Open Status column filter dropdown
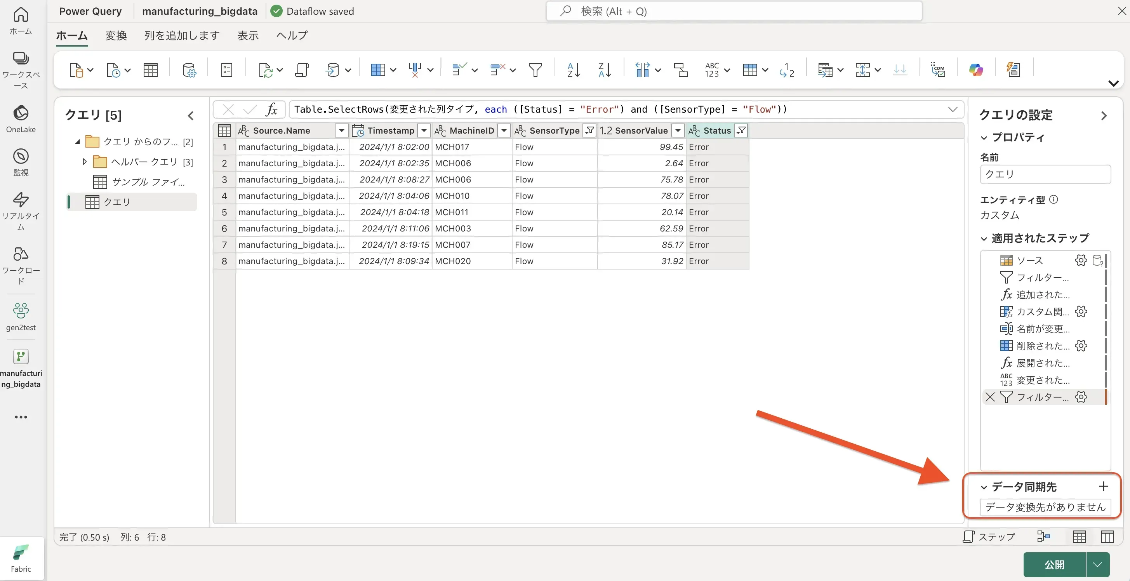Image resolution: width=1130 pixels, height=581 pixels. pos(741,130)
